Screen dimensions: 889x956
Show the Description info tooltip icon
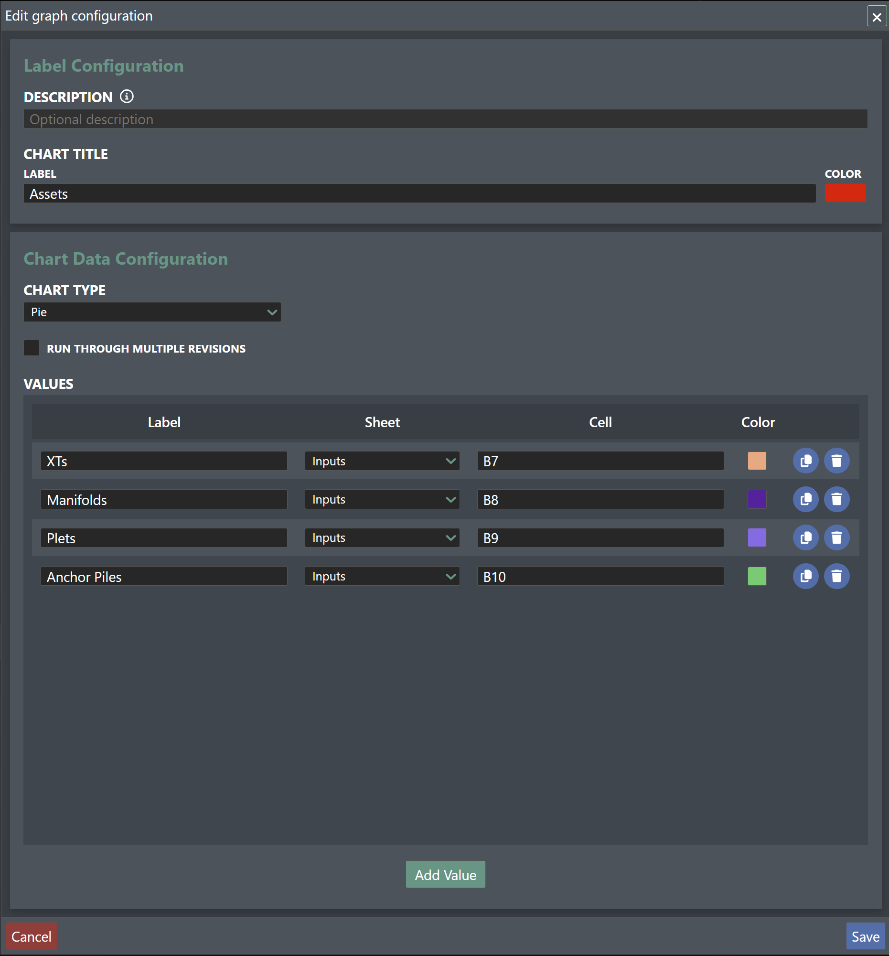tap(127, 97)
